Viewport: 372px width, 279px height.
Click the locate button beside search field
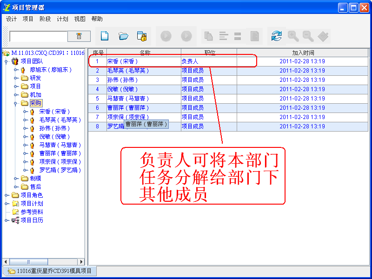tap(79, 36)
